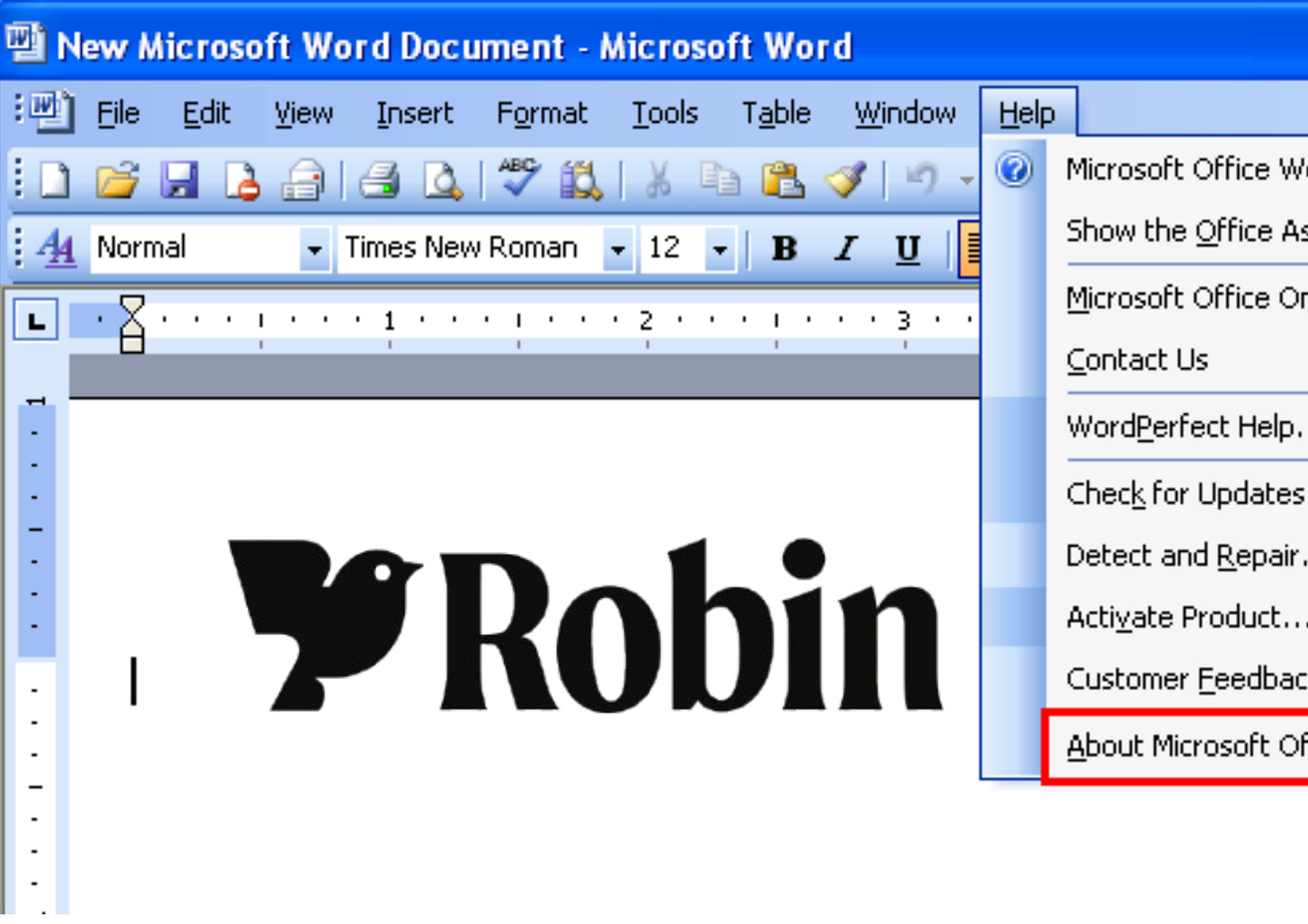
Task: Click the ruler tab selector L button
Action: tap(36, 320)
